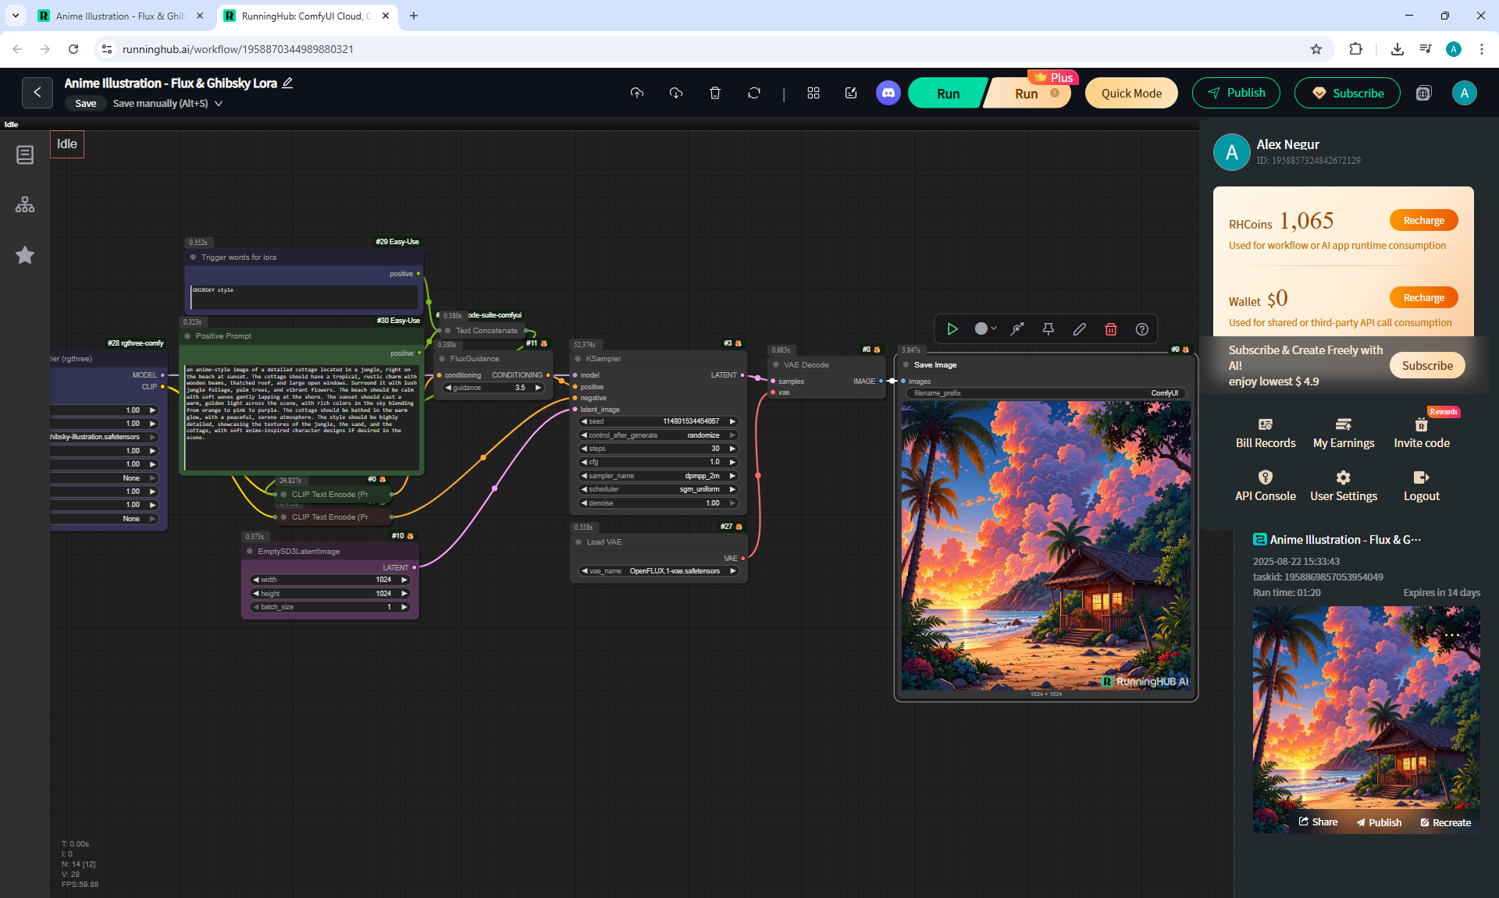Delete node using red trash icon
The width and height of the screenshot is (1499, 898).
pyautogui.click(x=1110, y=329)
